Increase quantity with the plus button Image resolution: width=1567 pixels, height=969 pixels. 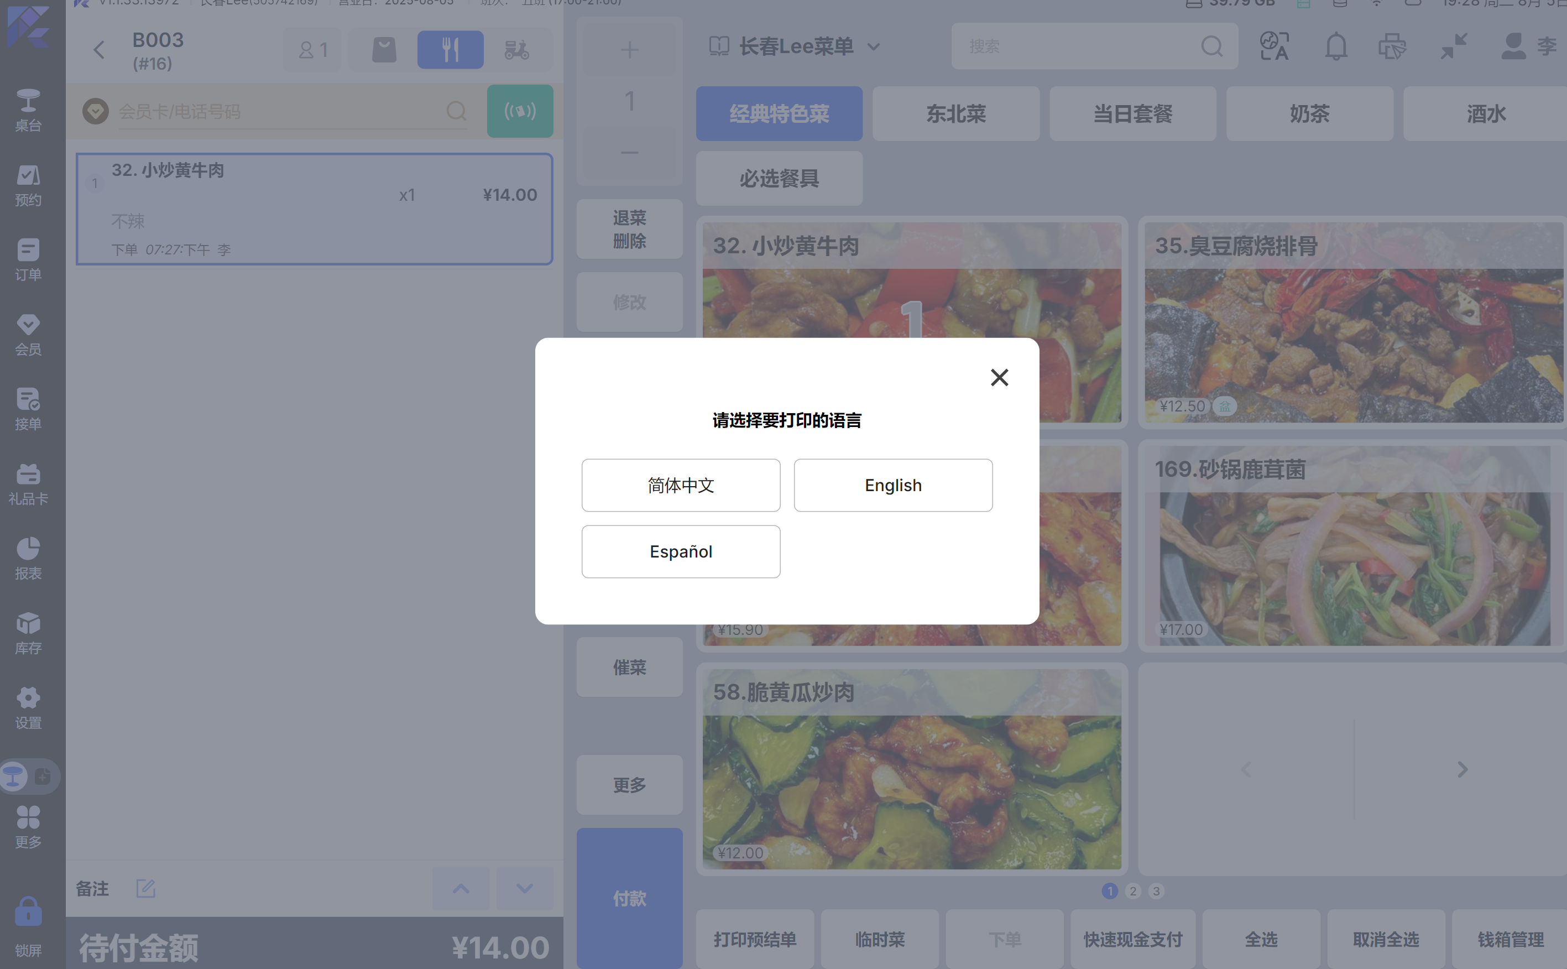629,50
